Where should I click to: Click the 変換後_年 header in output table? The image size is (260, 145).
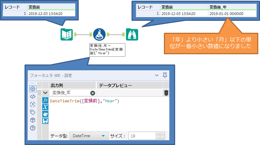[232, 7]
